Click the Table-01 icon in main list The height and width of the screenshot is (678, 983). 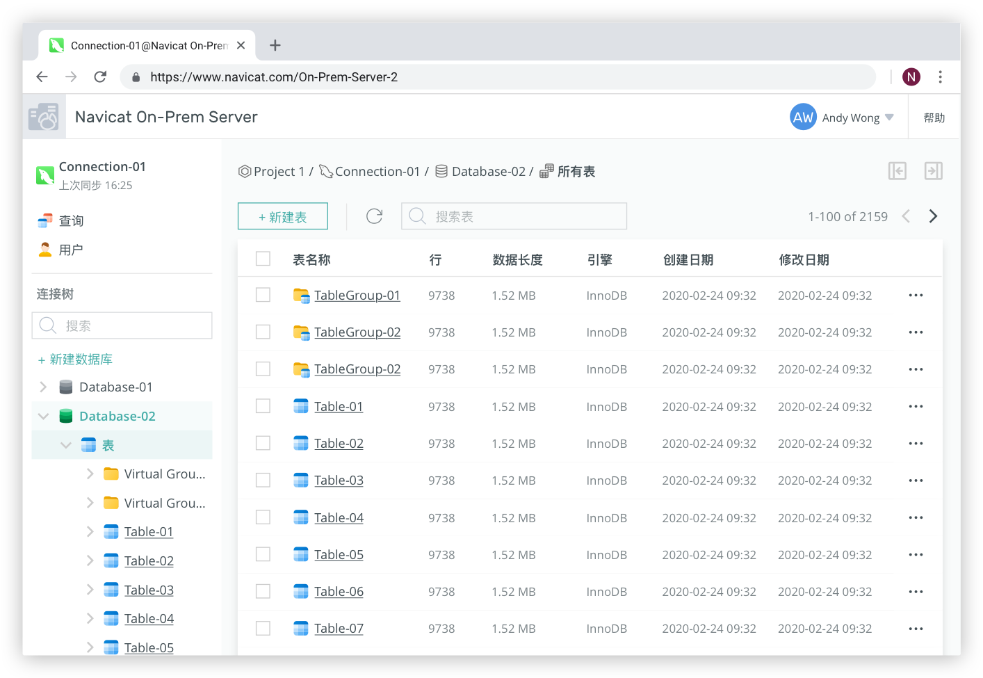click(301, 406)
